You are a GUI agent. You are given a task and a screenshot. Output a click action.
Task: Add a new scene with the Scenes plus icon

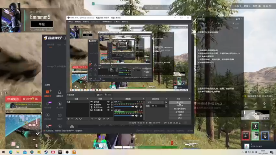tap(68, 119)
